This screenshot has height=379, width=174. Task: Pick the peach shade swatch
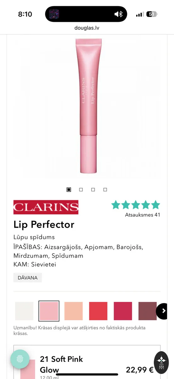(73, 311)
